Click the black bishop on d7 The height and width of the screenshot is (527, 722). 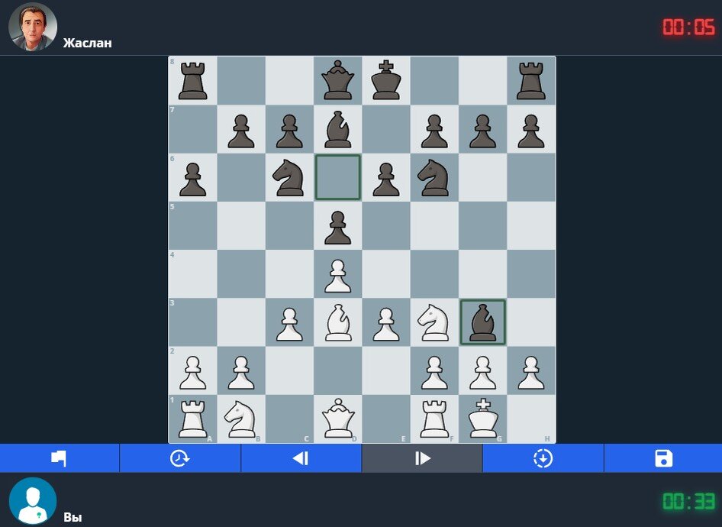[338, 129]
